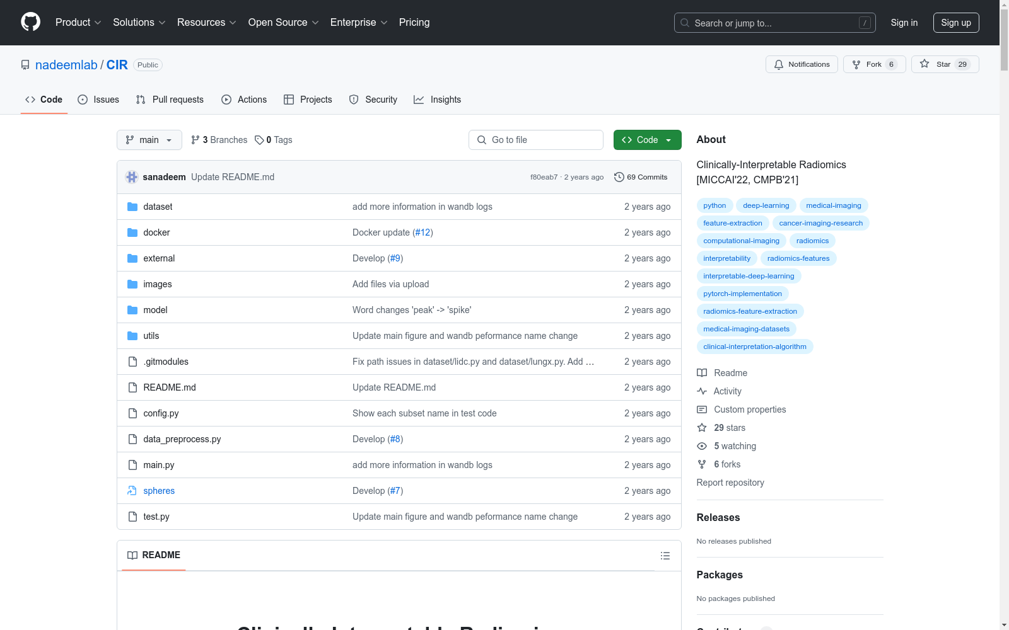
Task: Click the Star icon
Action: pyautogui.click(x=924, y=64)
